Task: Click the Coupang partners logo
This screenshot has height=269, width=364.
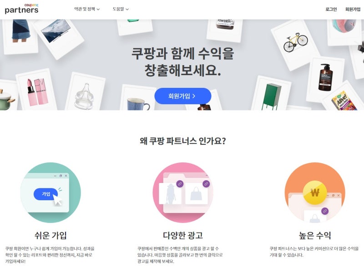Action: pyautogui.click(x=21, y=9)
